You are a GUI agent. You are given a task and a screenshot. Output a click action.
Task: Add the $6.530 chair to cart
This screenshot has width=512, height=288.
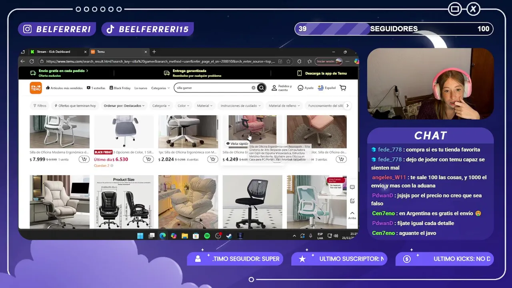tap(148, 159)
